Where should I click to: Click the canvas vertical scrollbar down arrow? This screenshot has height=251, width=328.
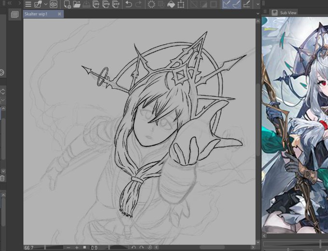[258, 242]
